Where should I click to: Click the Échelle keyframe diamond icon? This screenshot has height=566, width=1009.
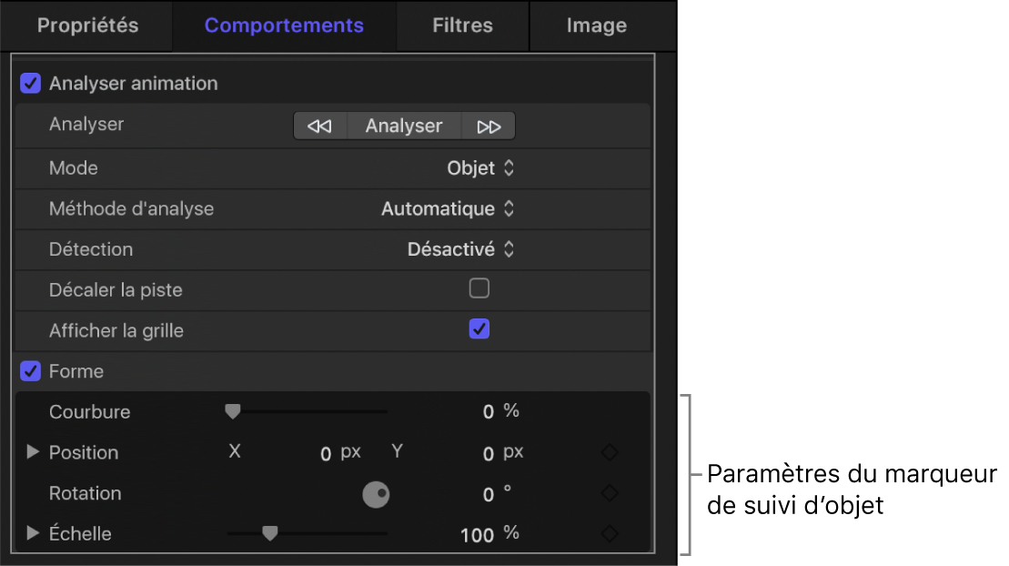click(610, 534)
